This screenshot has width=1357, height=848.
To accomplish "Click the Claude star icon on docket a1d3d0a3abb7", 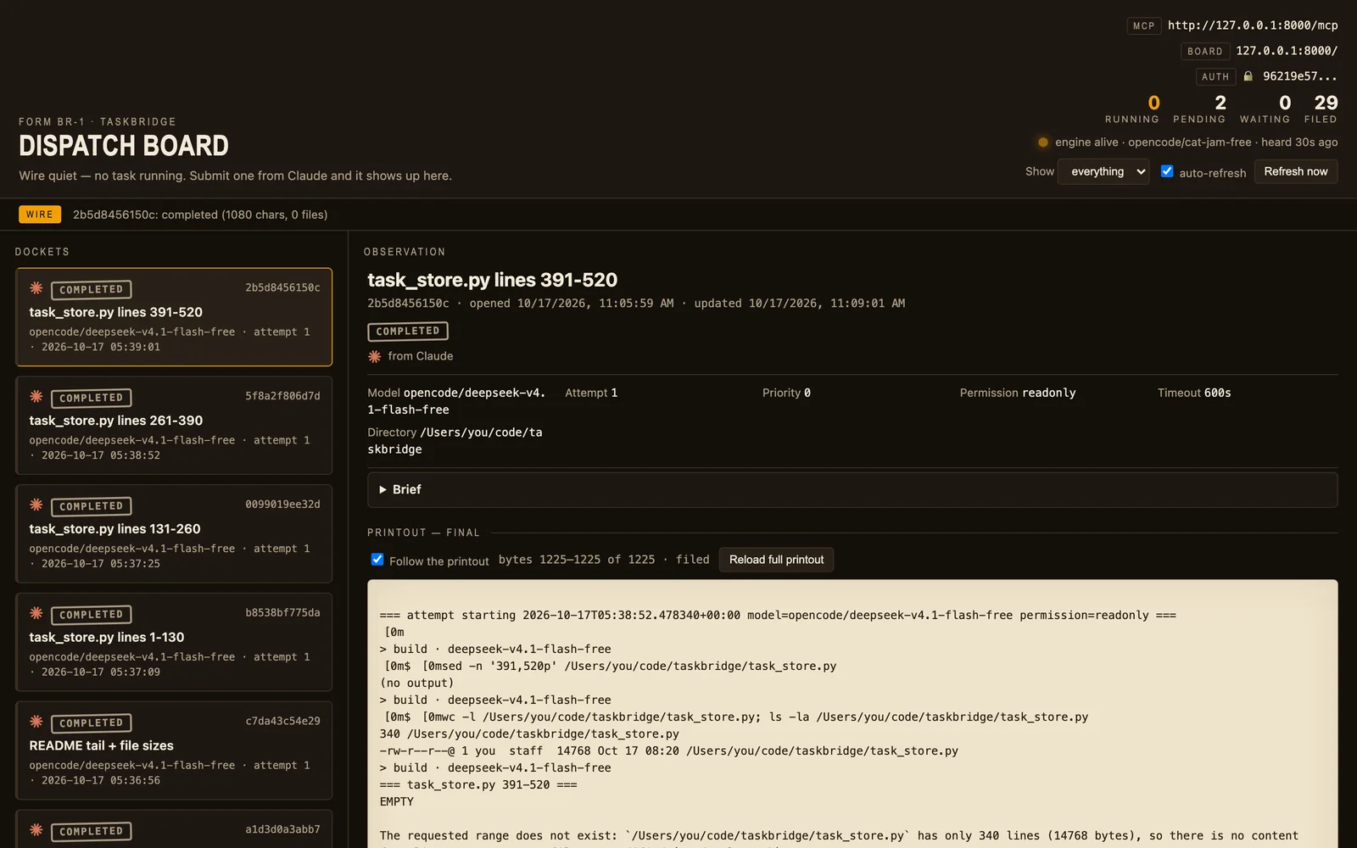I will click(36, 830).
